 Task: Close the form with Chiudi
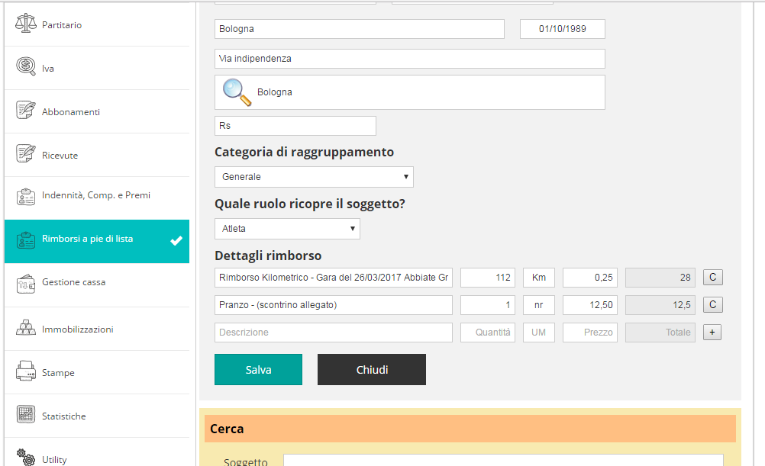click(x=371, y=369)
